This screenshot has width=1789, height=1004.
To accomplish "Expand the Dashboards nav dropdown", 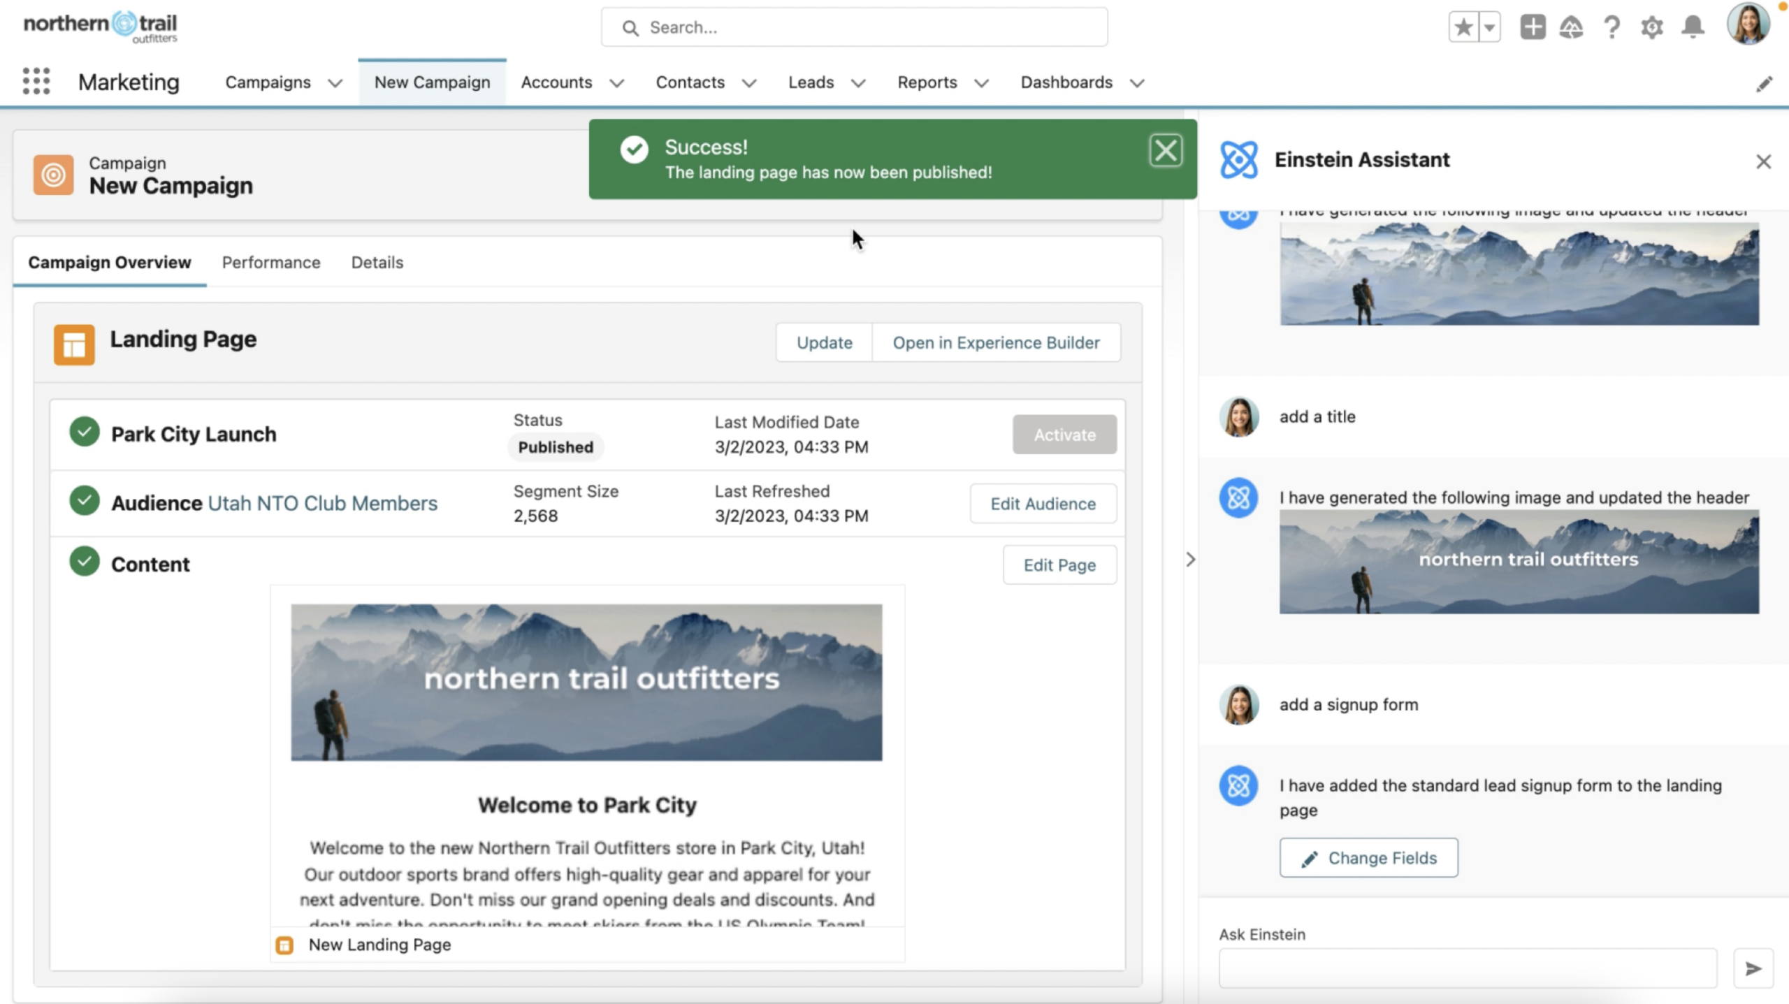I will pos(1137,83).
